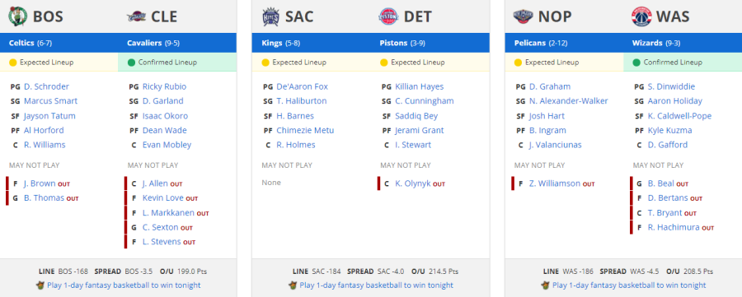
Task: Select the Wizards (9-3) header tab
Action: pyautogui.click(x=683, y=43)
